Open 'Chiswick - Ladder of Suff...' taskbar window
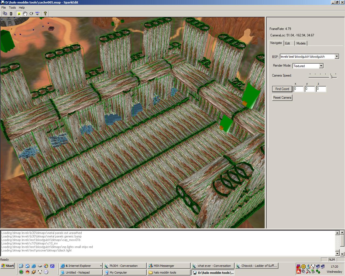The height and width of the screenshot is (276, 345). point(257,266)
